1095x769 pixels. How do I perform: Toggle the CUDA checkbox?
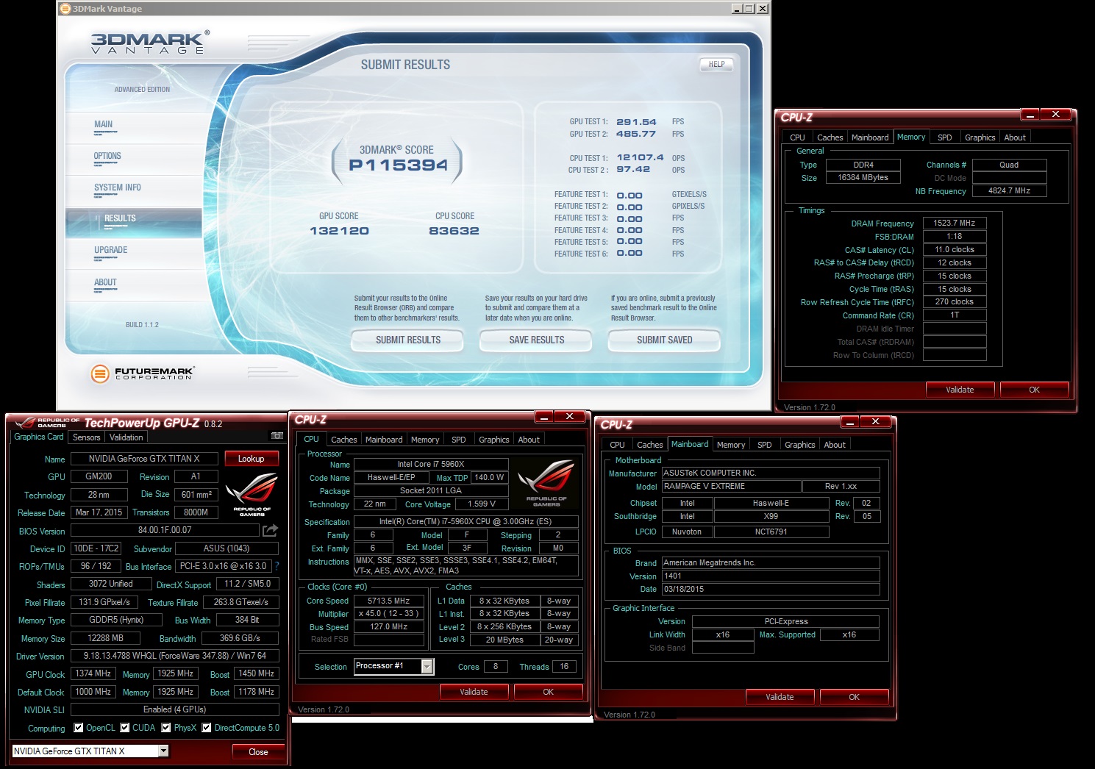coord(125,728)
